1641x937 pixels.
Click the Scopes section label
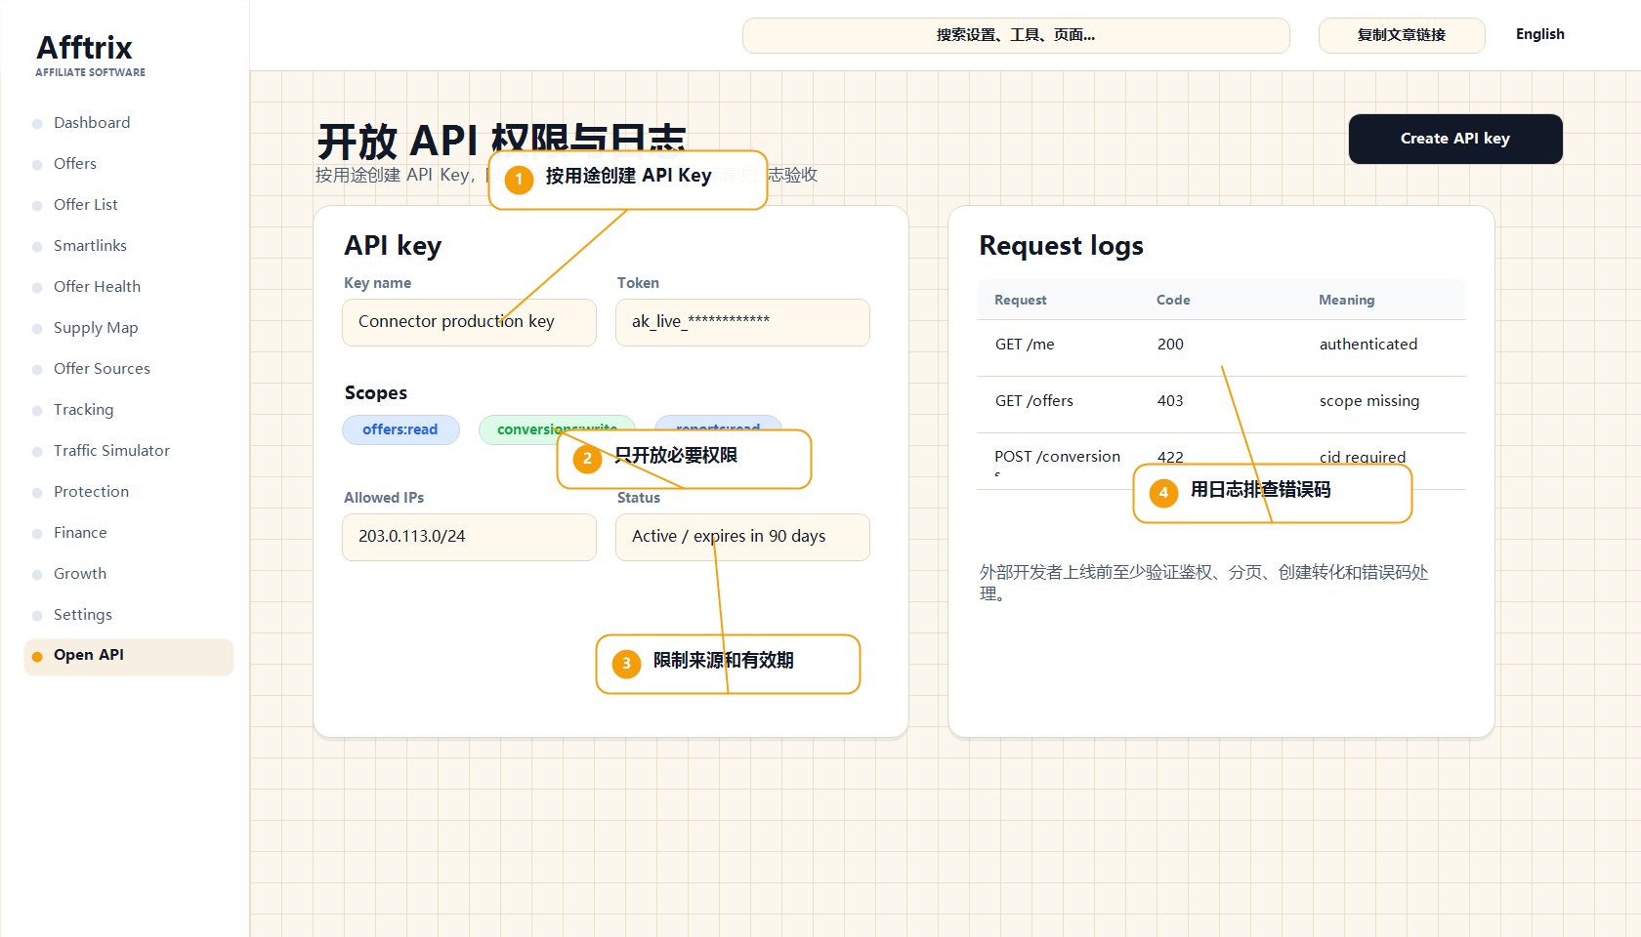point(376,393)
